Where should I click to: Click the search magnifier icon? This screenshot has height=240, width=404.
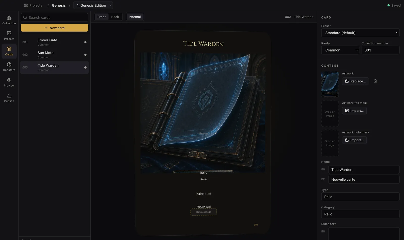pyautogui.click(x=25, y=17)
